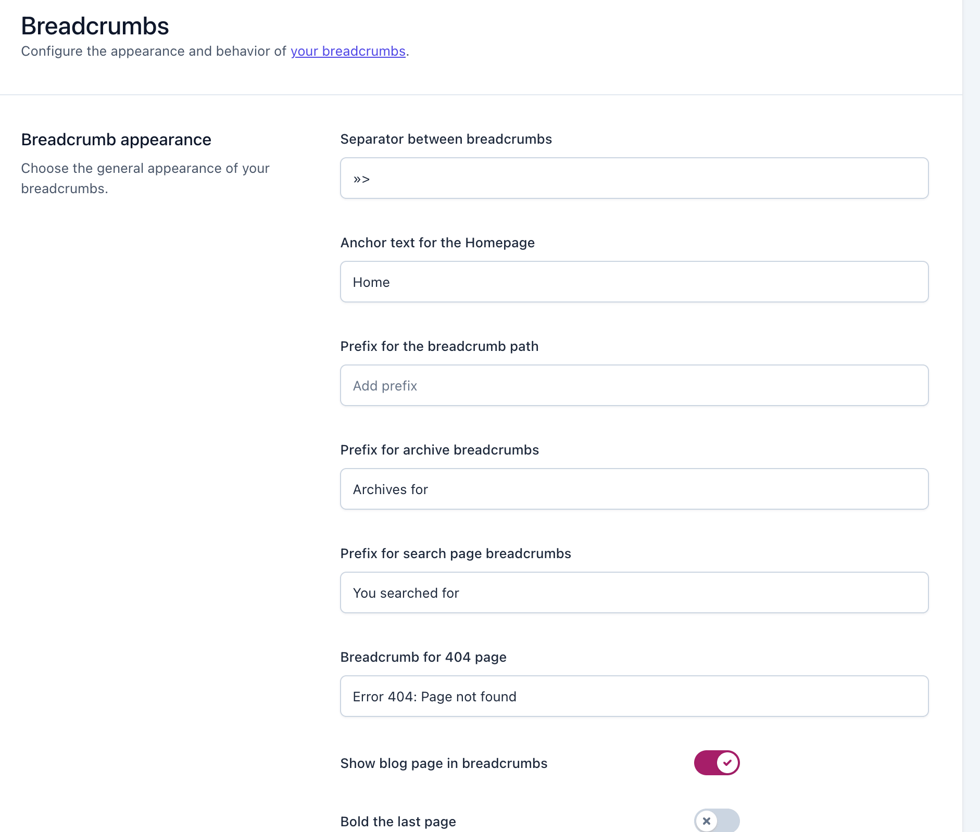Click the "Show blog page in breadcrumbs" label
Viewport: 980px width, 832px height.
pos(443,763)
